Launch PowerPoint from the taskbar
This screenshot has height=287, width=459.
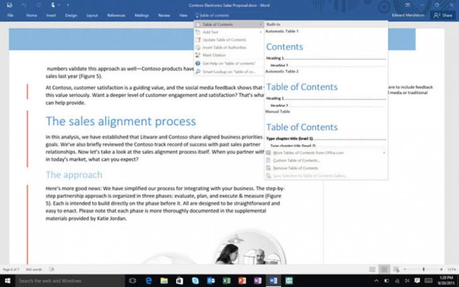point(242,280)
